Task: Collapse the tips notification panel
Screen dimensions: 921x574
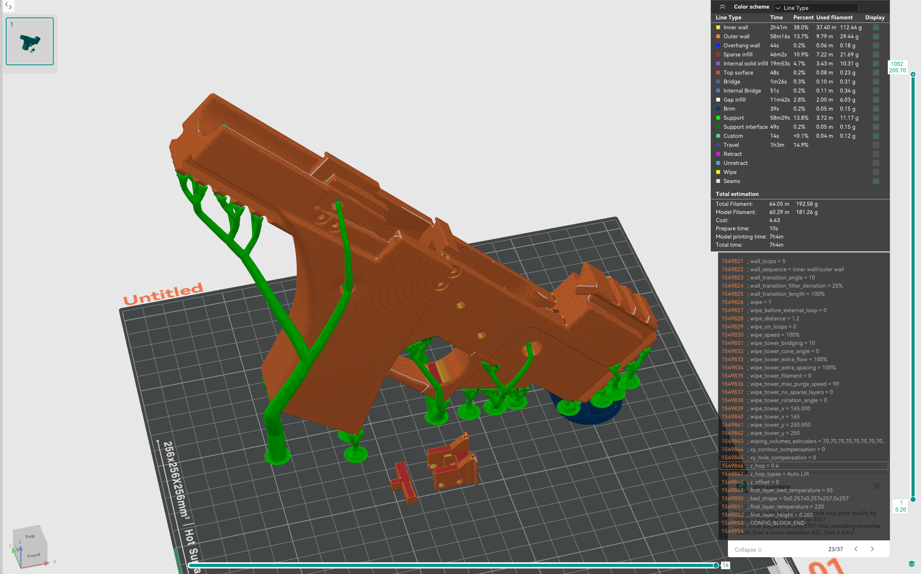Action: click(x=748, y=549)
